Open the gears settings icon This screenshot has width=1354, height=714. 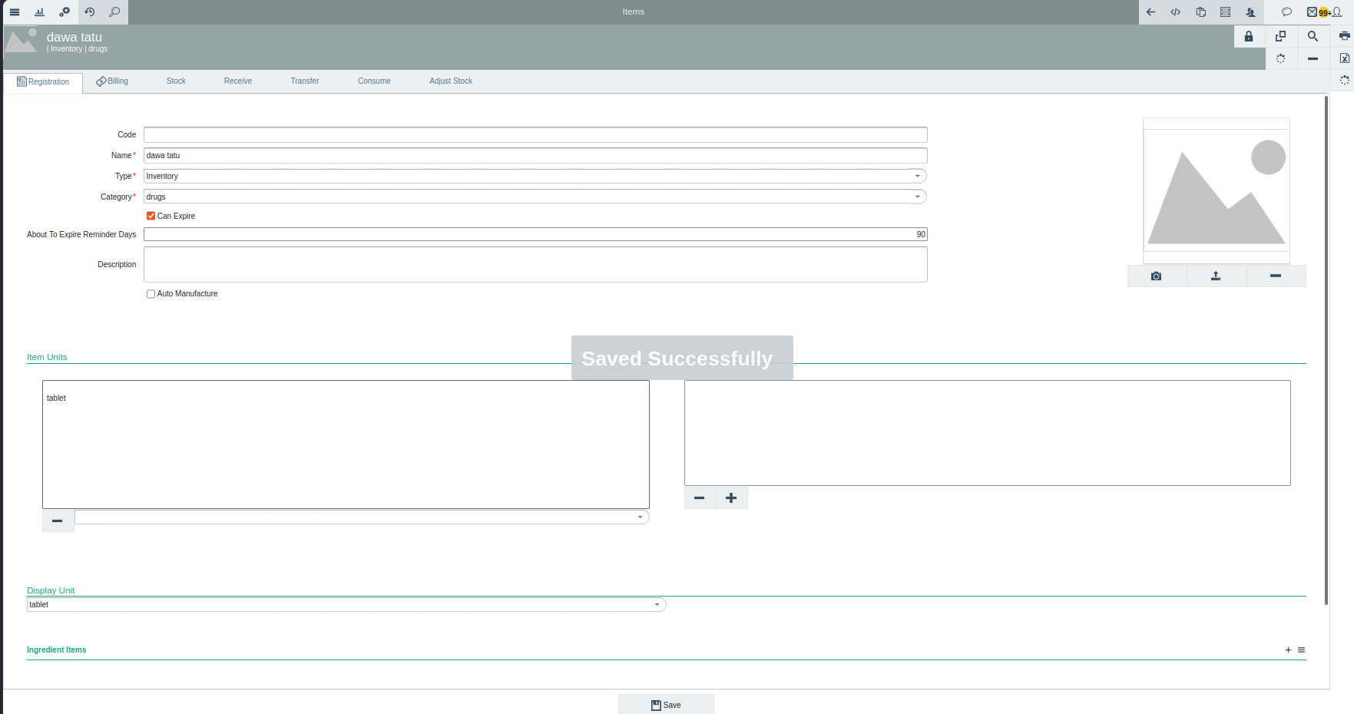point(65,12)
